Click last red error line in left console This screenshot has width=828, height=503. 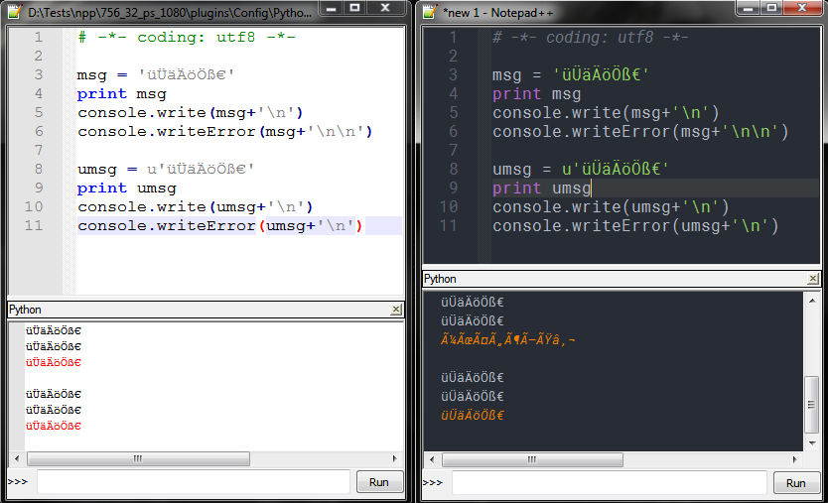[54, 426]
